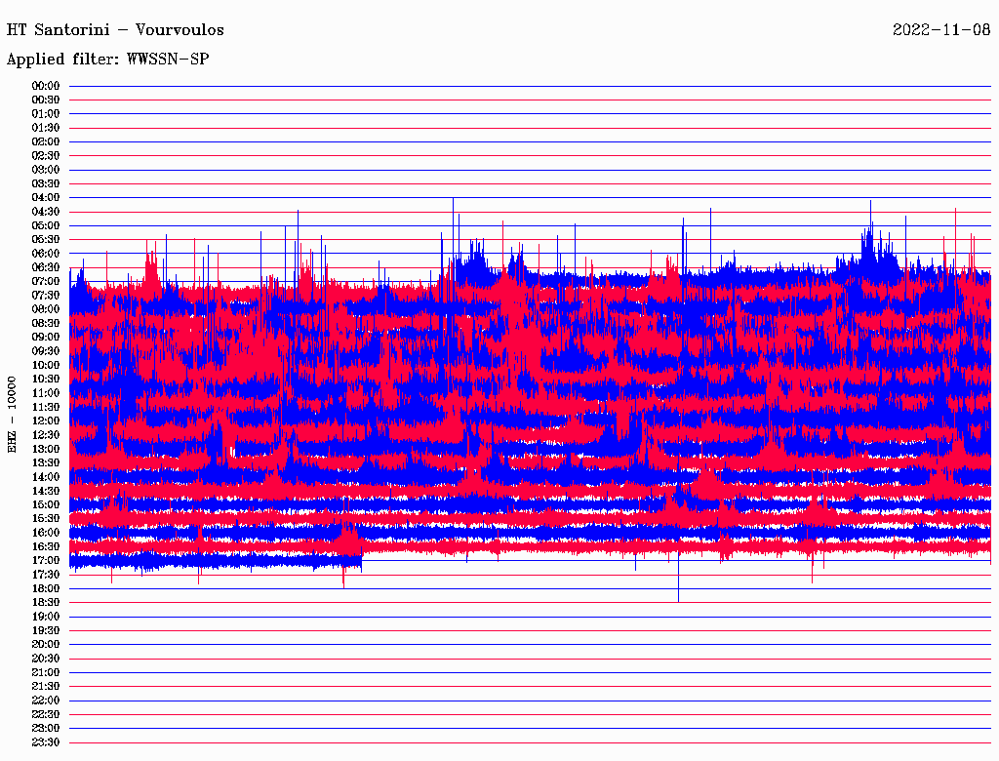Pick the 03:00 time marker
The width and height of the screenshot is (999, 761).
[46, 170]
